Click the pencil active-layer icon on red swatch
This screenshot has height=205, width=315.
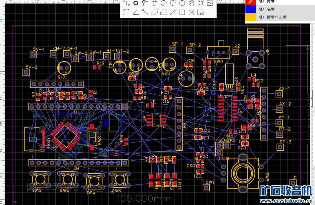[250, 2]
